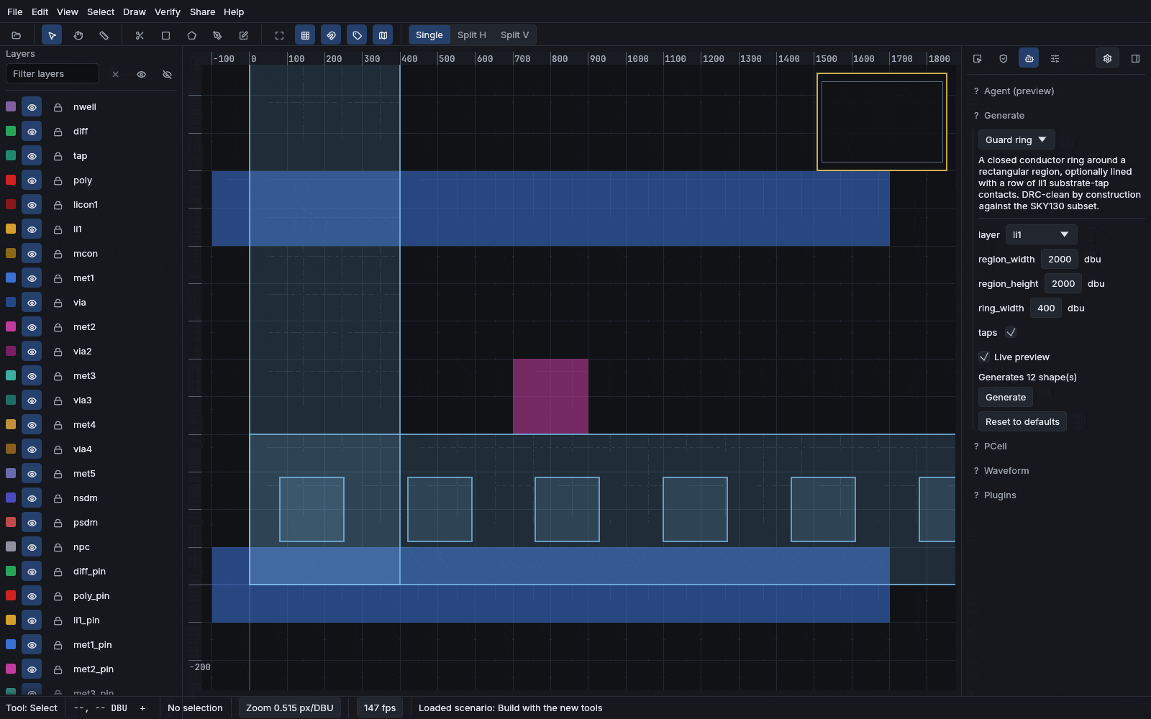The width and height of the screenshot is (1151, 719).
Task: Lock the via2 layer
Action: tap(58, 352)
